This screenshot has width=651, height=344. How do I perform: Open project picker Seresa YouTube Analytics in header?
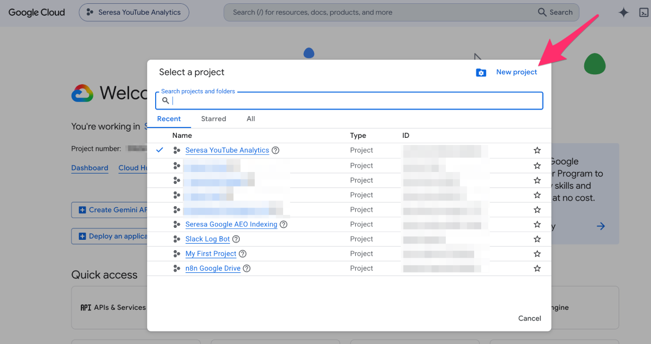[x=134, y=12]
